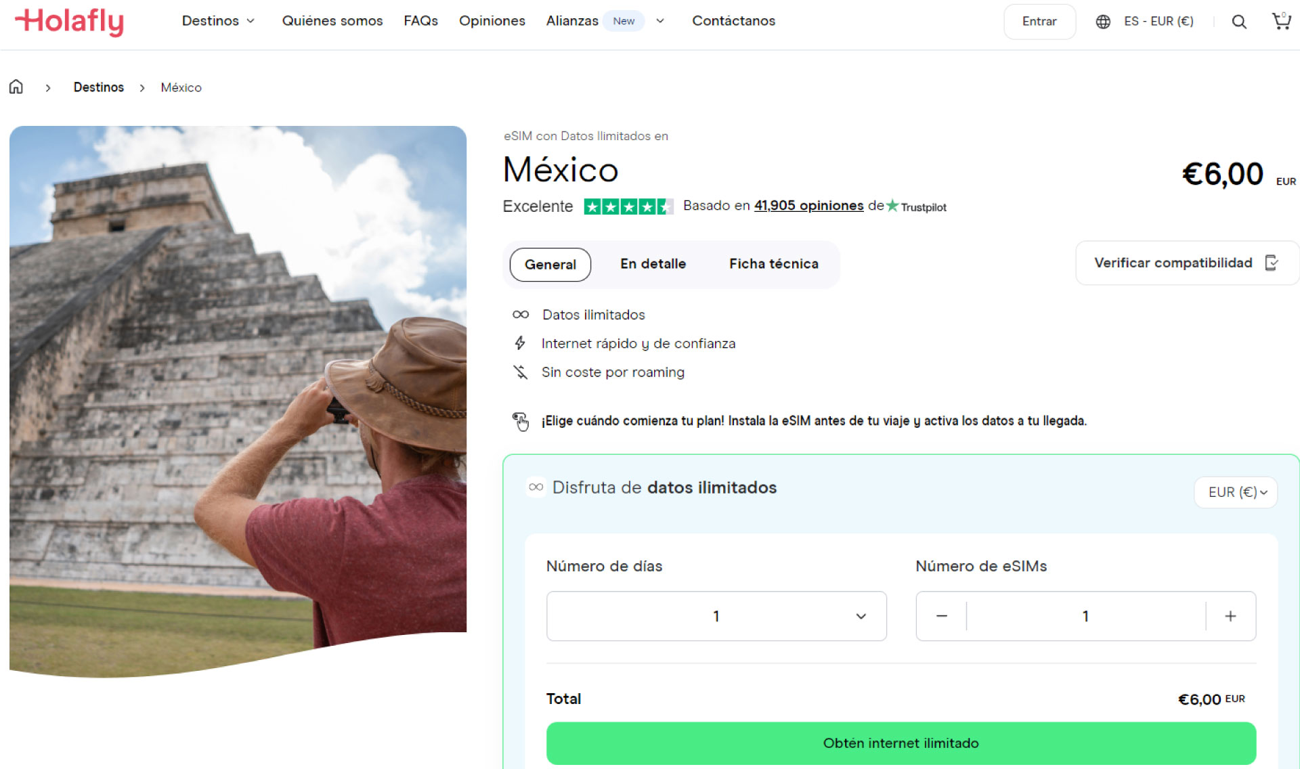Viewport: 1300px width, 769px height.
Task: Click the Entrar button
Action: tap(1039, 21)
